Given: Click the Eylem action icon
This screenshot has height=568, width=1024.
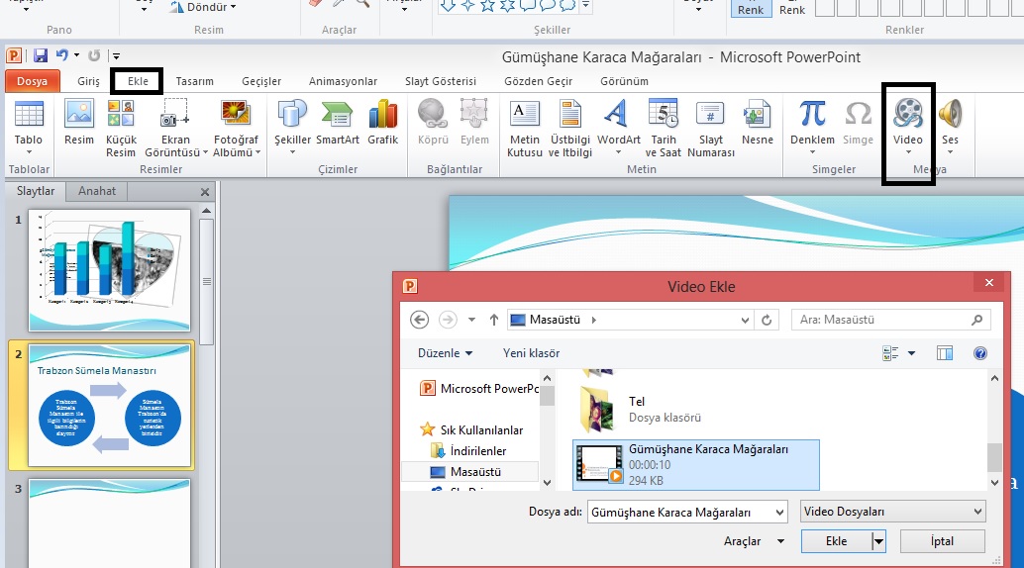Looking at the screenshot, I should point(474,123).
